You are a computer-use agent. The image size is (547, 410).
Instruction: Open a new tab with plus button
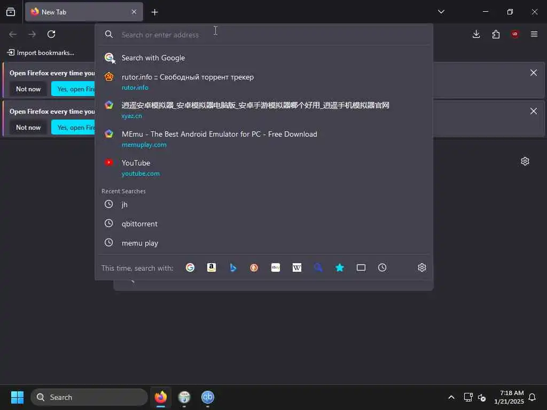154,12
